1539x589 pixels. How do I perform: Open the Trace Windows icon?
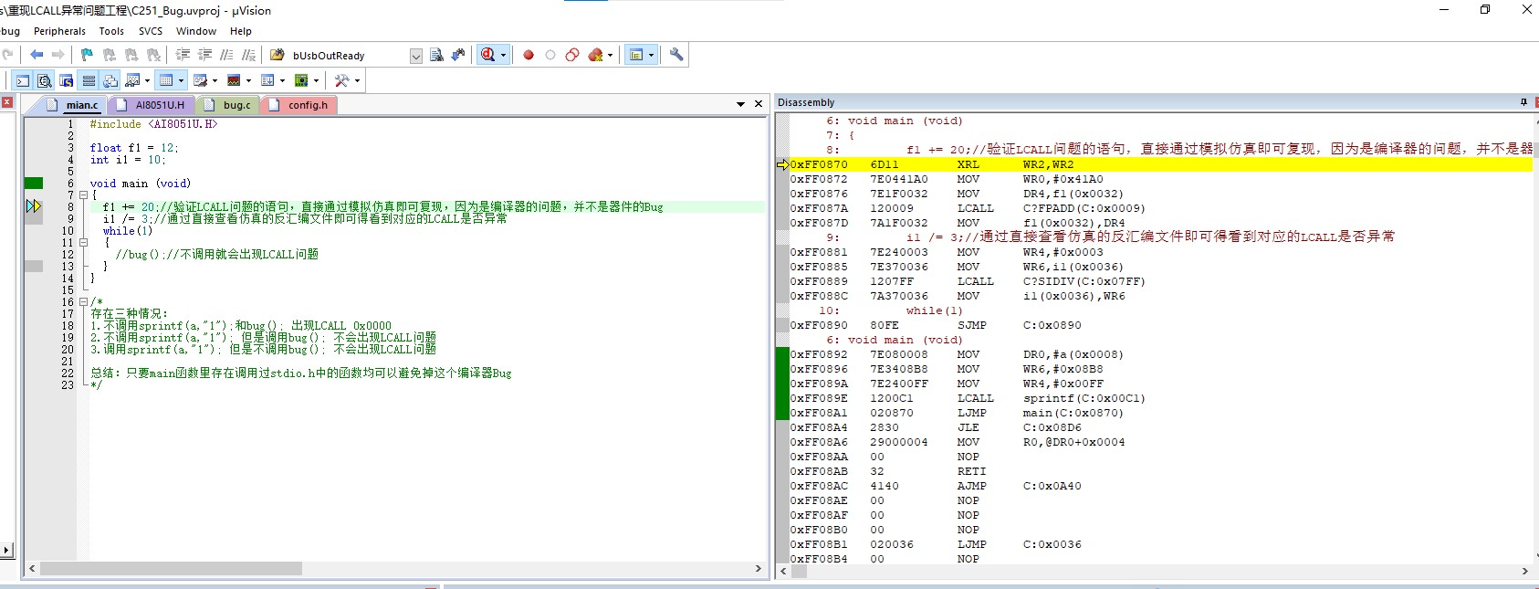[267, 80]
